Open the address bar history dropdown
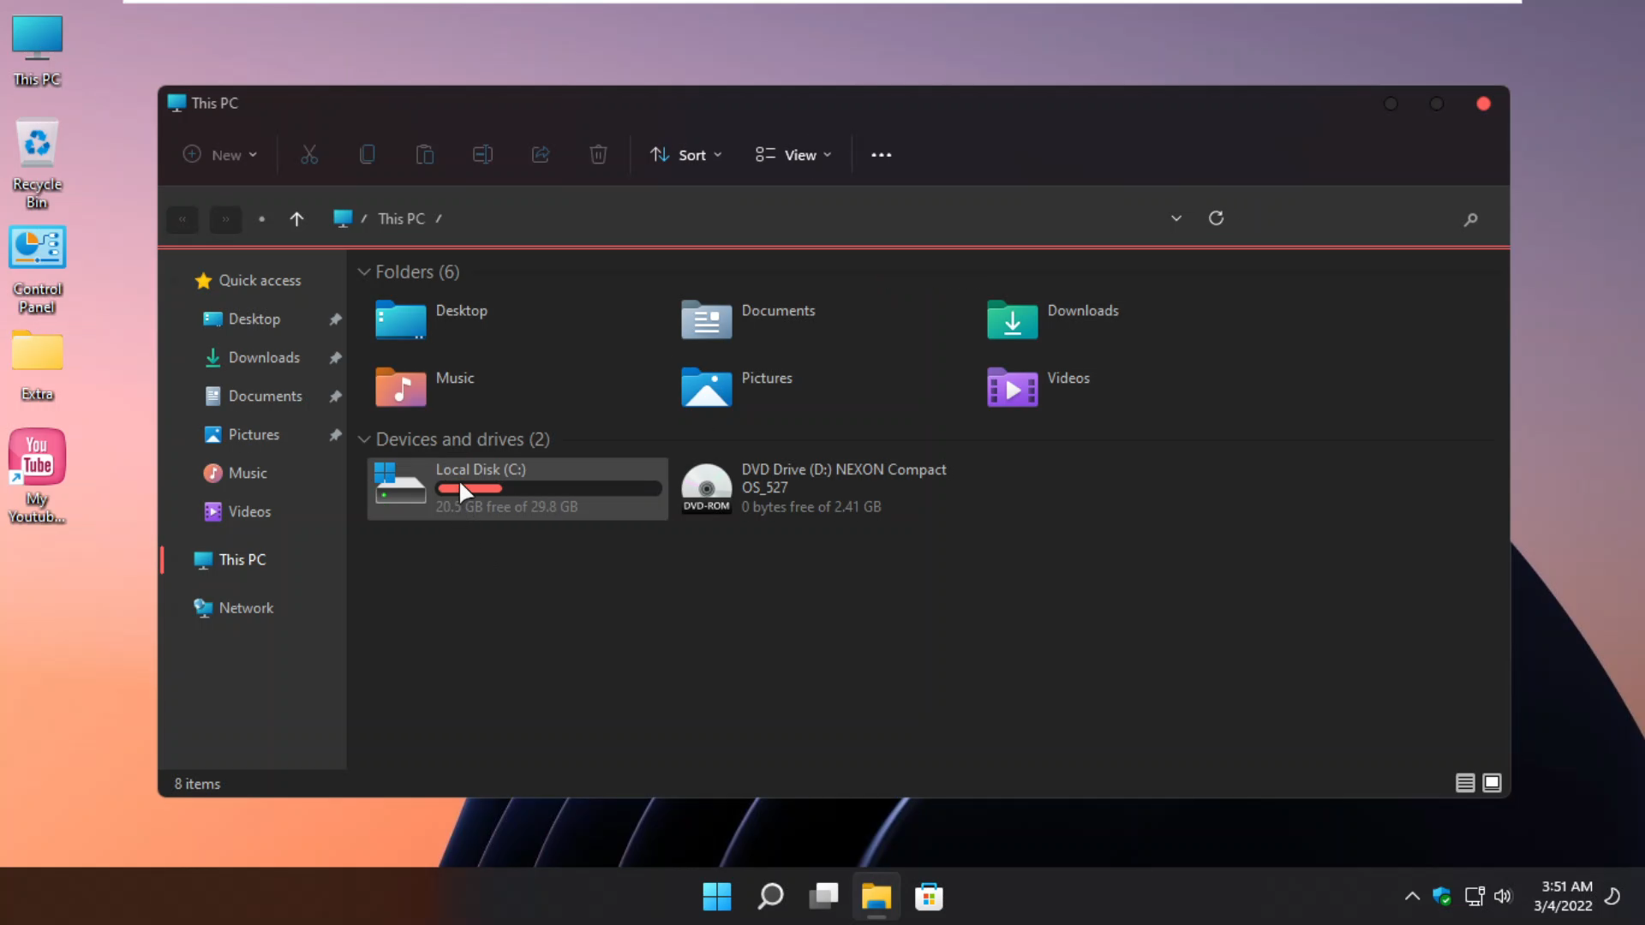 [1176, 218]
